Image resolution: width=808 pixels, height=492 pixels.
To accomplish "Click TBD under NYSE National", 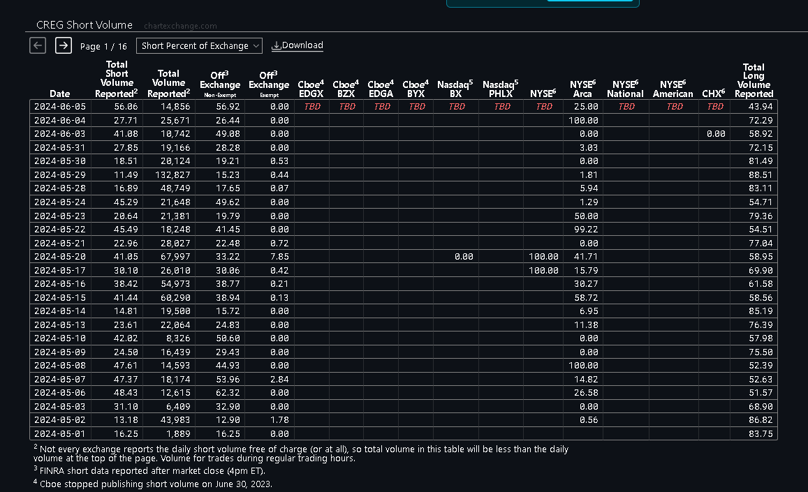I will 626,107.
